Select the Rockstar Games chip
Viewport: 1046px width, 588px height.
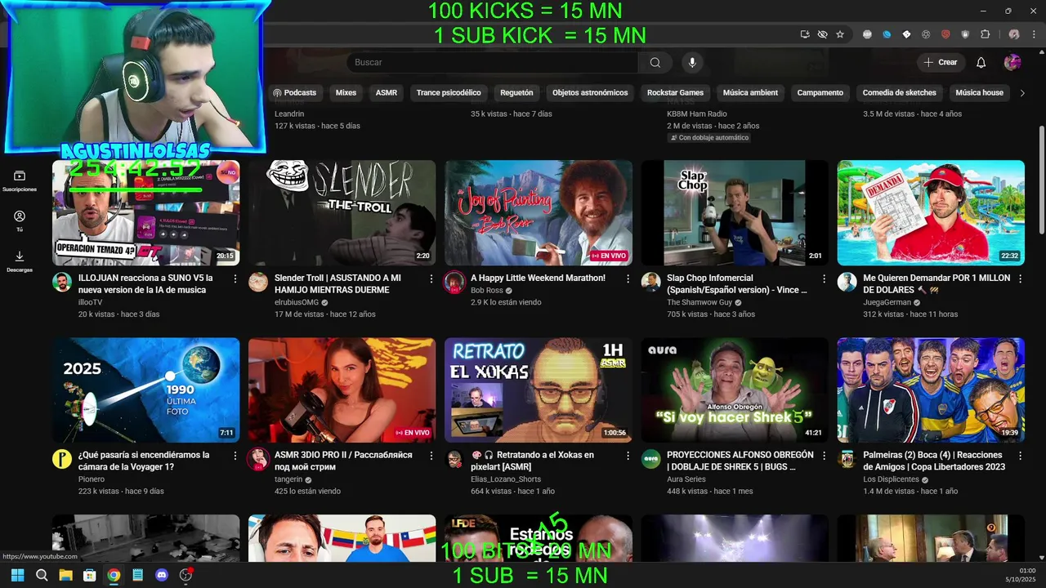(675, 93)
